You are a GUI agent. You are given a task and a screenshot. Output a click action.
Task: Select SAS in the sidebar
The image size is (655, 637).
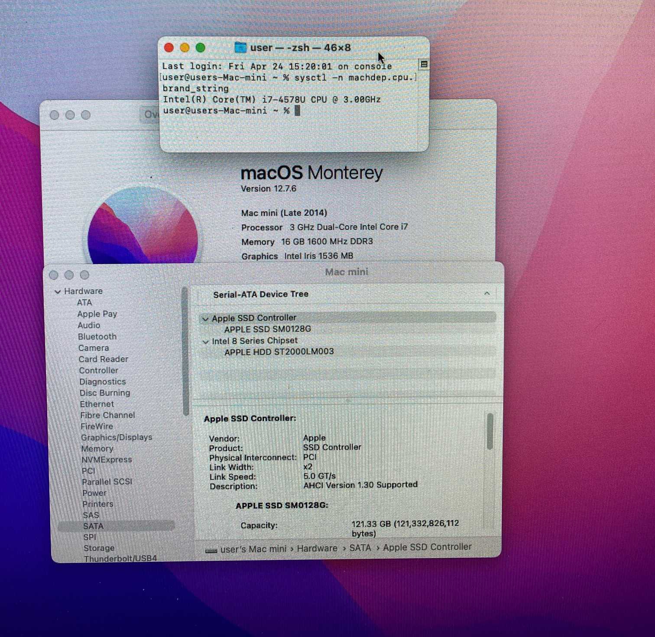pos(91,515)
